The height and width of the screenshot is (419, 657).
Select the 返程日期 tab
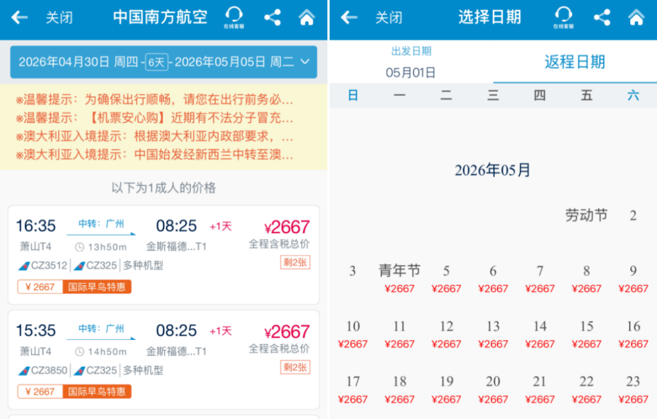[575, 62]
